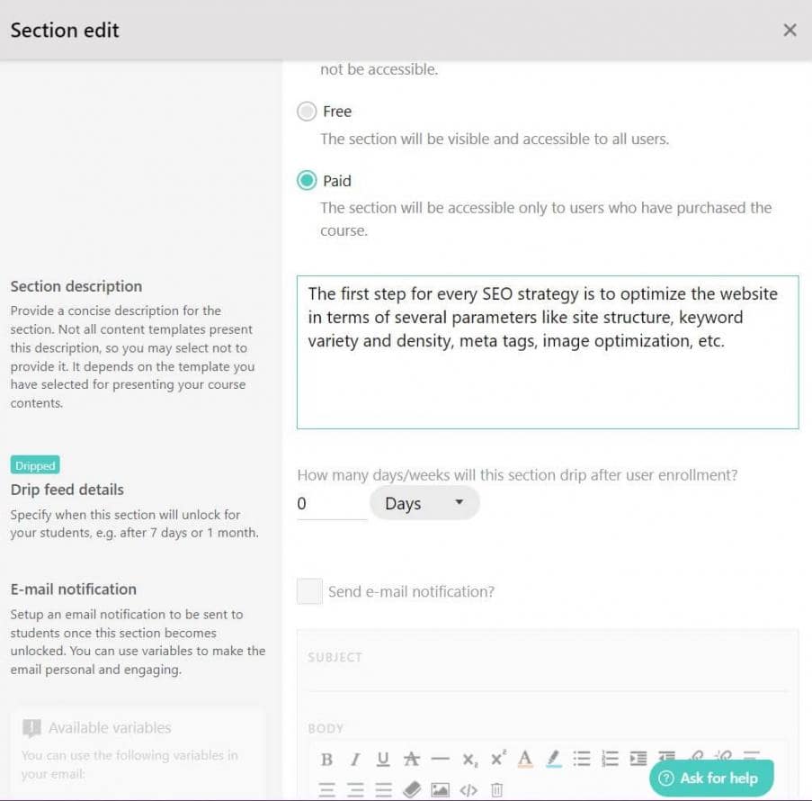Select the Paid access option

(307, 180)
